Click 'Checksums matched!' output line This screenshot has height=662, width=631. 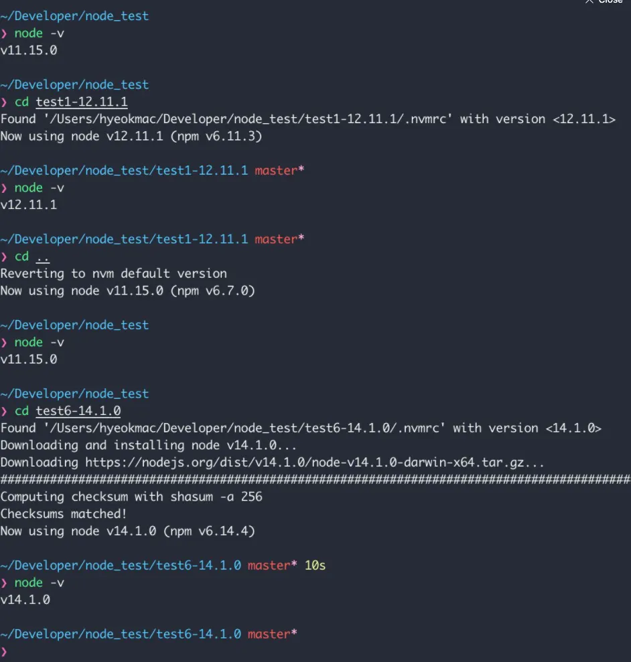point(64,514)
